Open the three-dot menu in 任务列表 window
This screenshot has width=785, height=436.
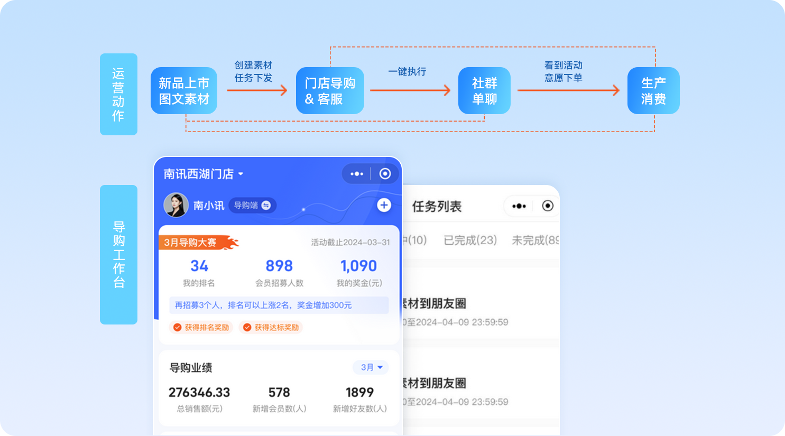tap(519, 206)
